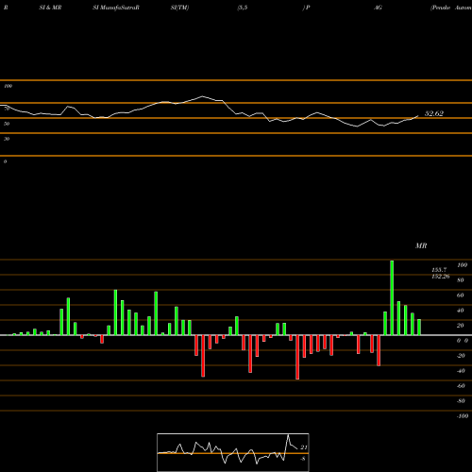Click the MR axis label -100
This screenshot has height=472, width=472.
(x=463, y=416)
